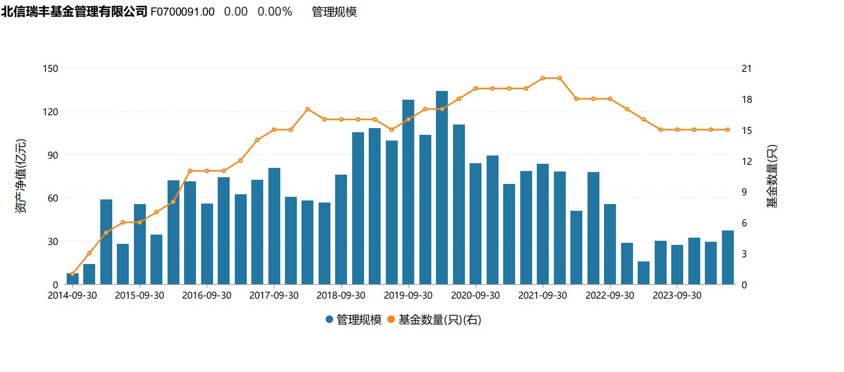Select the blue bar for 2014-09-30
Viewport: 844px width, 372px height.
[72, 279]
